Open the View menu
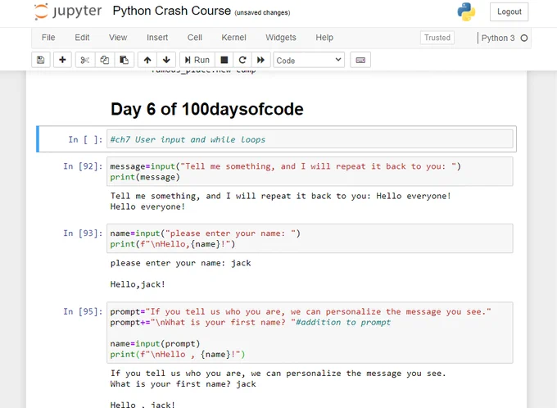The width and height of the screenshot is (557, 408). pos(118,38)
